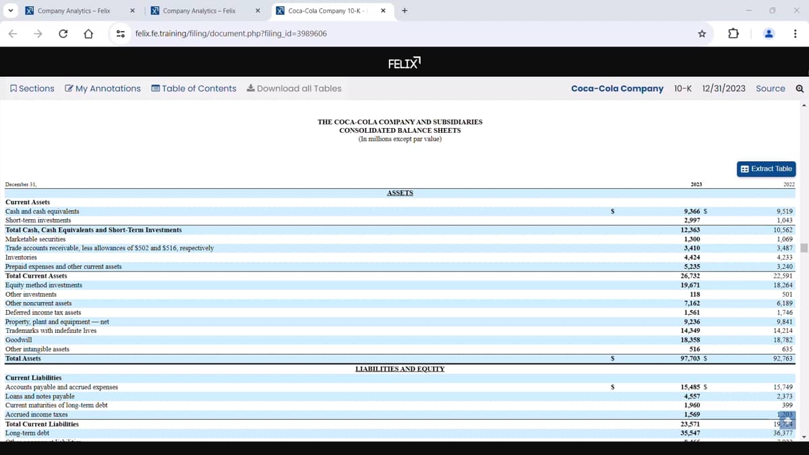Click the Marketable securities row label

pyautogui.click(x=35, y=239)
